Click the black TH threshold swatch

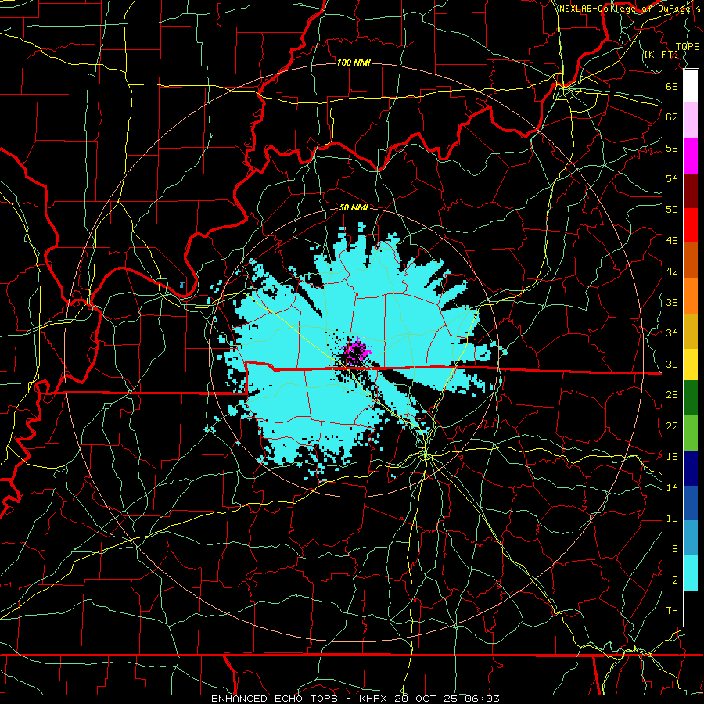click(x=691, y=609)
